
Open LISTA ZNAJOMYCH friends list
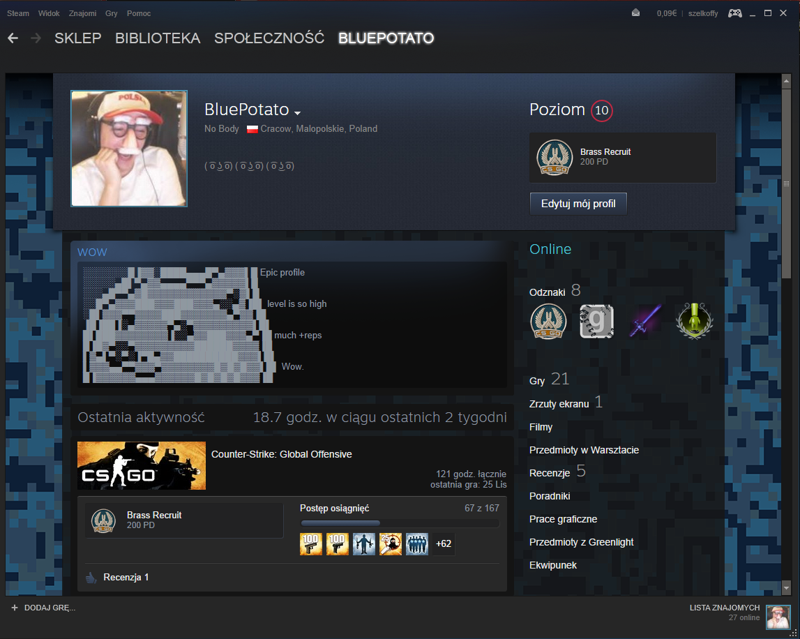tap(725, 608)
